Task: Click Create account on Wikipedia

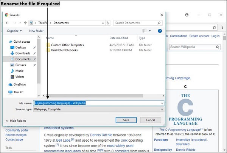Action: pos(199,36)
